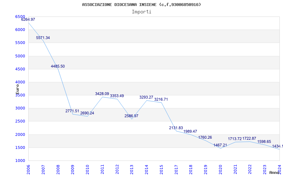The image size is (283, 176).
Task: Click the y-axis tick 6000
Action: click(20, 30)
